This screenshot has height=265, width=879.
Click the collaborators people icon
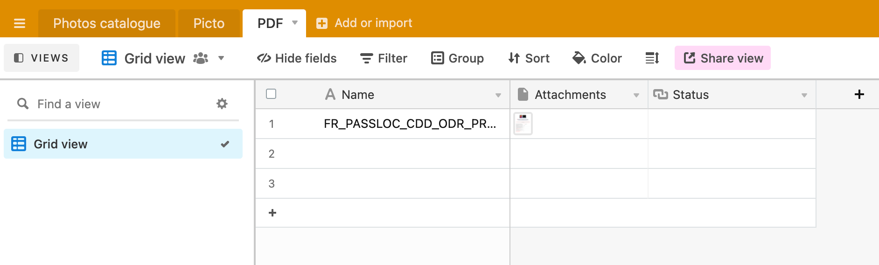201,58
